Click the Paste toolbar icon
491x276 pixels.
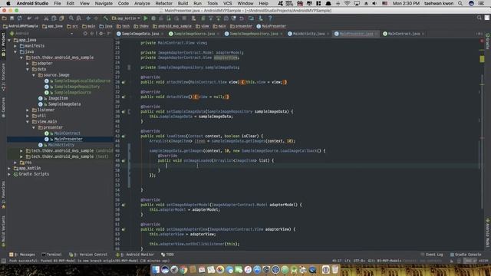click(x=61, y=18)
